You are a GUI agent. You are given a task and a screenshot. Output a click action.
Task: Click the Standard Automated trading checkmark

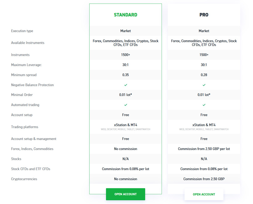(126, 105)
